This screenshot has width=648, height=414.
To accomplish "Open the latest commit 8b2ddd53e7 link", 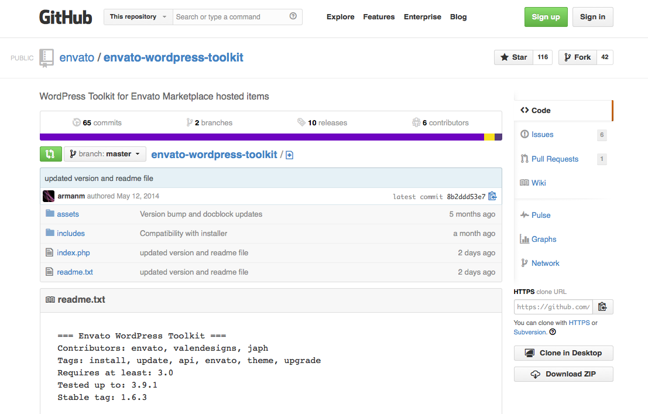I will [x=466, y=196].
